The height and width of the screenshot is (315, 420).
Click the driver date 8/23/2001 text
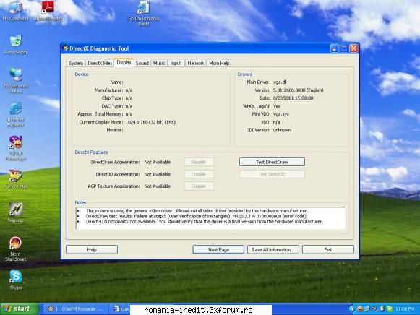click(x=293, y=98)
